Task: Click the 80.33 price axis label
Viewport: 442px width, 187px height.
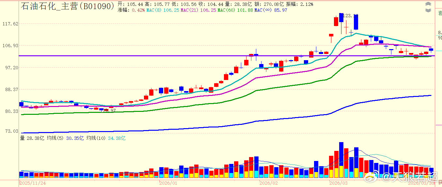Action: click(11, 111)
